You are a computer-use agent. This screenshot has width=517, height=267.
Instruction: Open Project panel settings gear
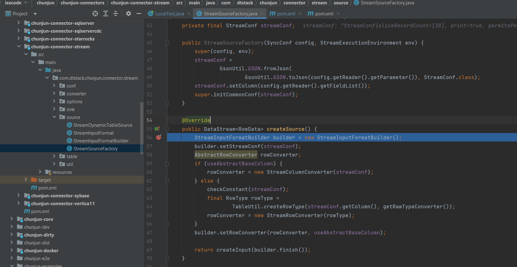click(x=129, y=13)
